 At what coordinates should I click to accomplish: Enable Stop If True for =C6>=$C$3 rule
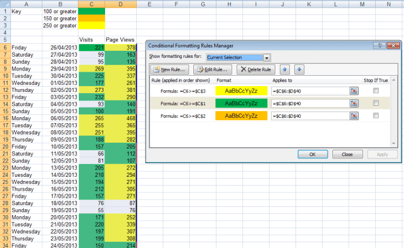coord(376,91)
